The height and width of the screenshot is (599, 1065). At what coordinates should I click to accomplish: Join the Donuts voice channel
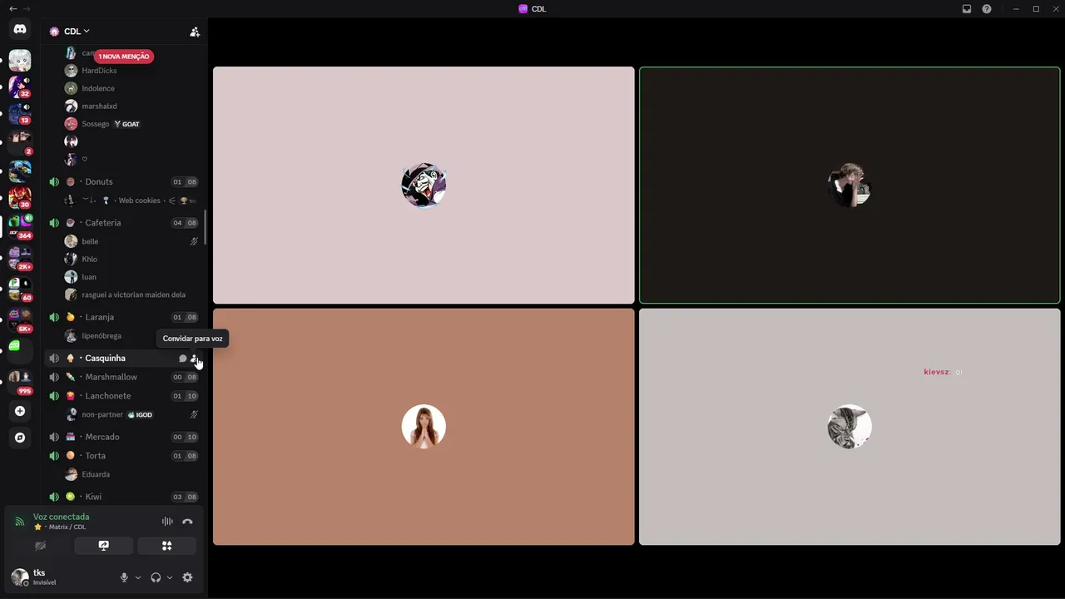pyautogui.click(x=122, y=181)
